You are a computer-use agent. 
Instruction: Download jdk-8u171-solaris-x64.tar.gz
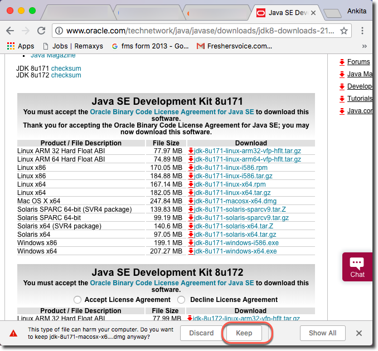click(235, 235)
